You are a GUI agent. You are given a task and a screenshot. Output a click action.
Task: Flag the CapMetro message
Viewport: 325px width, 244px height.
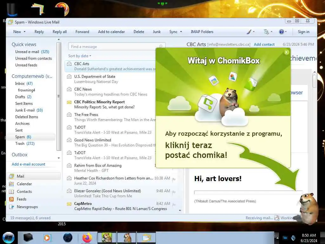[174, 205]
